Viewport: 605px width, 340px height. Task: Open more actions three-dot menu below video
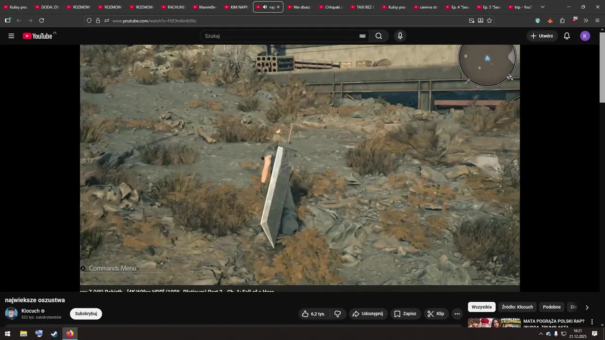coord(457,314)
